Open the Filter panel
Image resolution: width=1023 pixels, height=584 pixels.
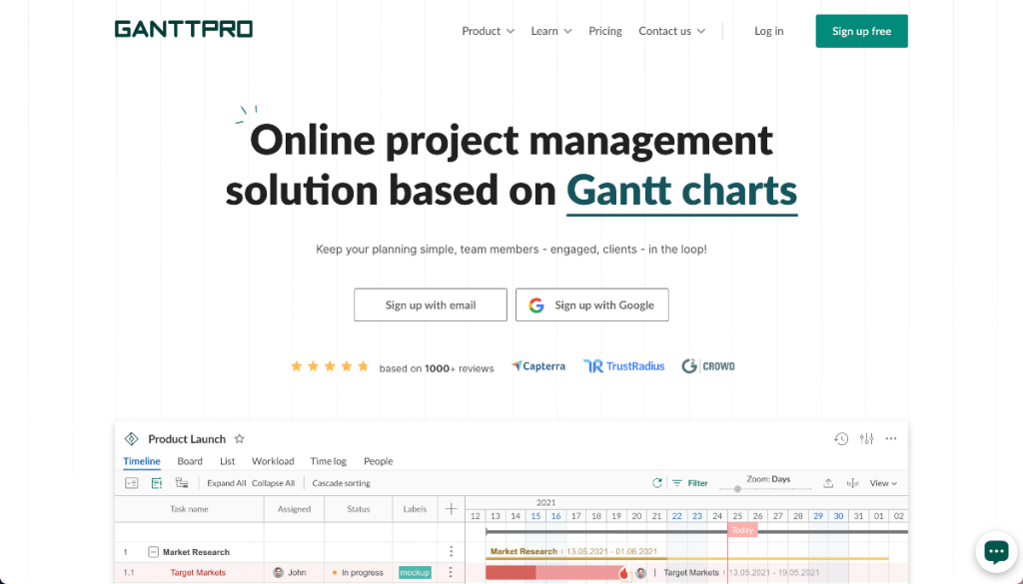(689, 482)
